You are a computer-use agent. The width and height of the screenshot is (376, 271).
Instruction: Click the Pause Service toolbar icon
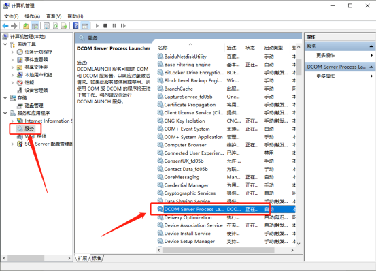click(x=114, y=26)
